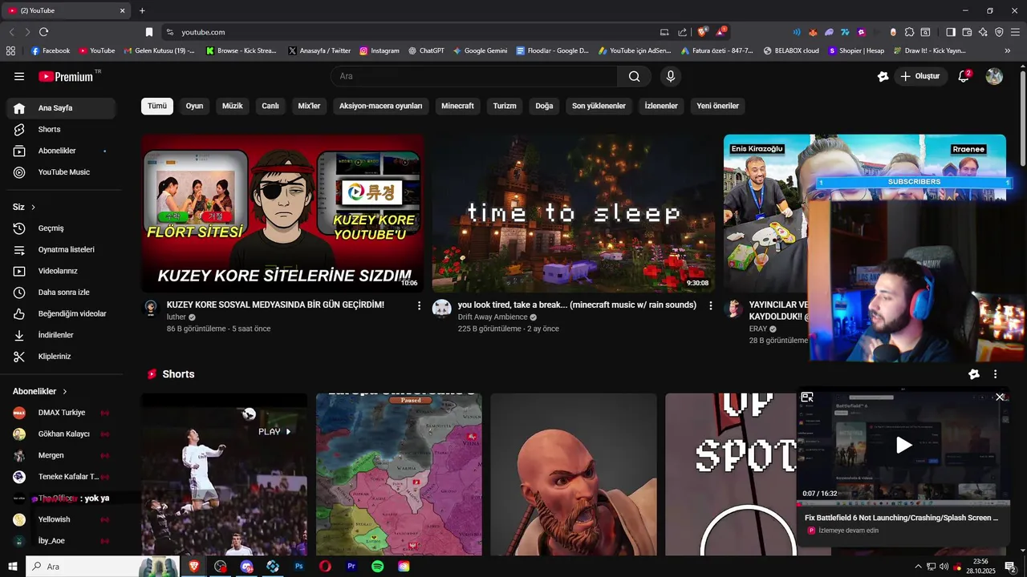Click share icon in address bar

(x=682, y=32)
